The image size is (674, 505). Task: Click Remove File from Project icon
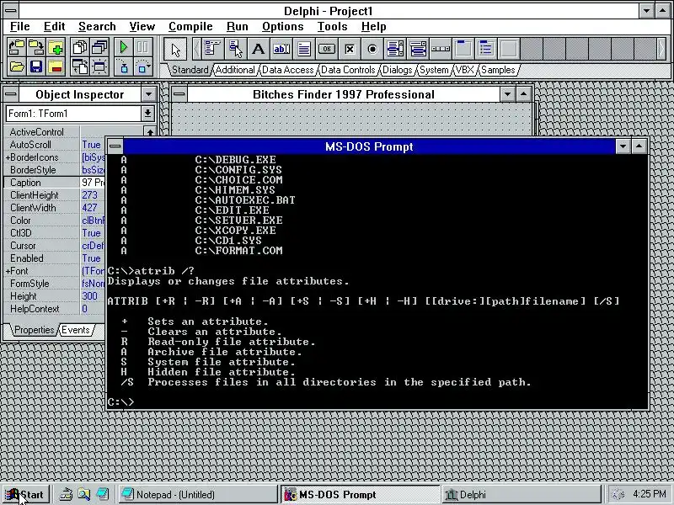tap(56, 67)
